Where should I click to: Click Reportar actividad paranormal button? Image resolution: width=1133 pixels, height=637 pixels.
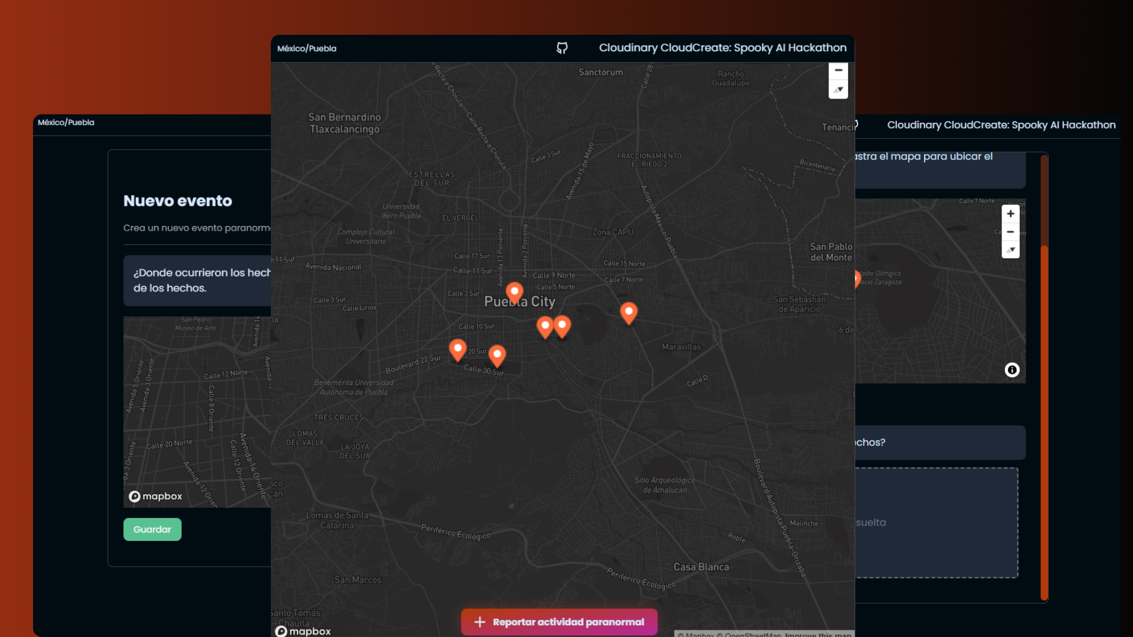click(559, 622)
